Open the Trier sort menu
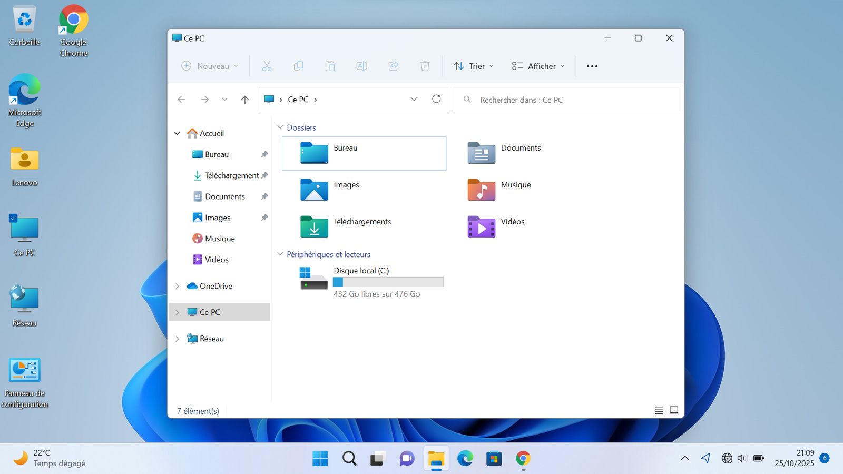Viewport: 843px width, 474px height. pyautogui.click(x=474, y=66)
